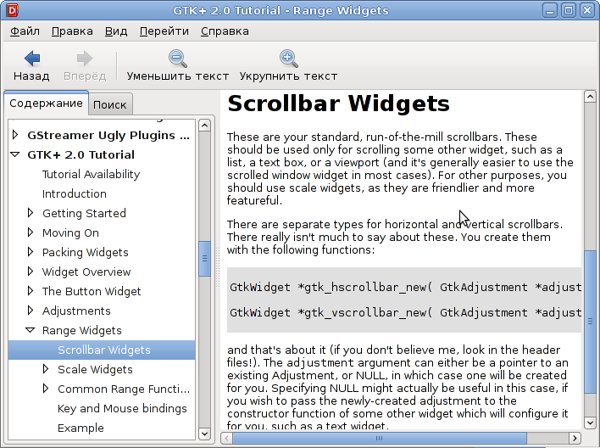Click sidebar scrollbar up arrow

click(205, 126)
